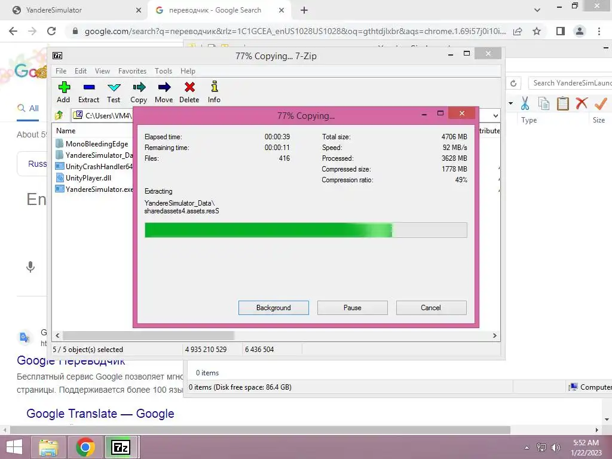Screen dimensions: 612x459
Task: Click the Copy pages icon in Explorer window
Action: (x=544, y=103)
